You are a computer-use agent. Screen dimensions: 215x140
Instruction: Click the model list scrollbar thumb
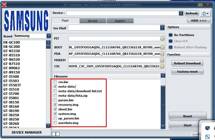click(48, 46)
